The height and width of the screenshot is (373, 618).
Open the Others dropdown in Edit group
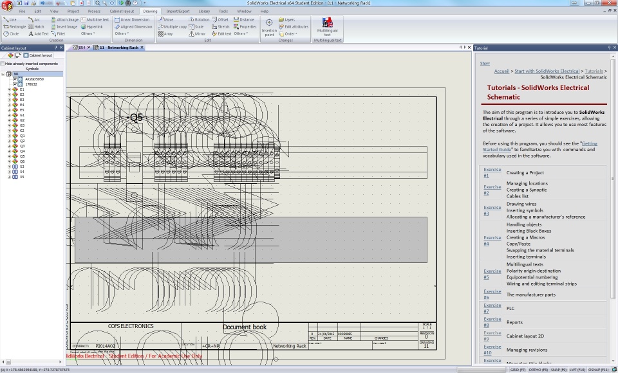(x=241, y=34)
